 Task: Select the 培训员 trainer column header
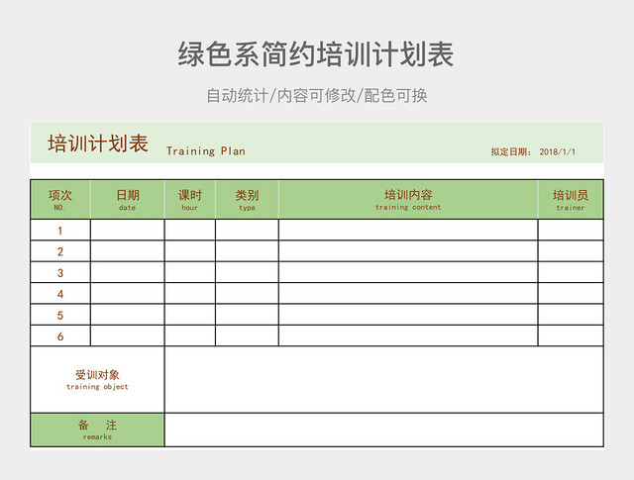tap(571, 200)
